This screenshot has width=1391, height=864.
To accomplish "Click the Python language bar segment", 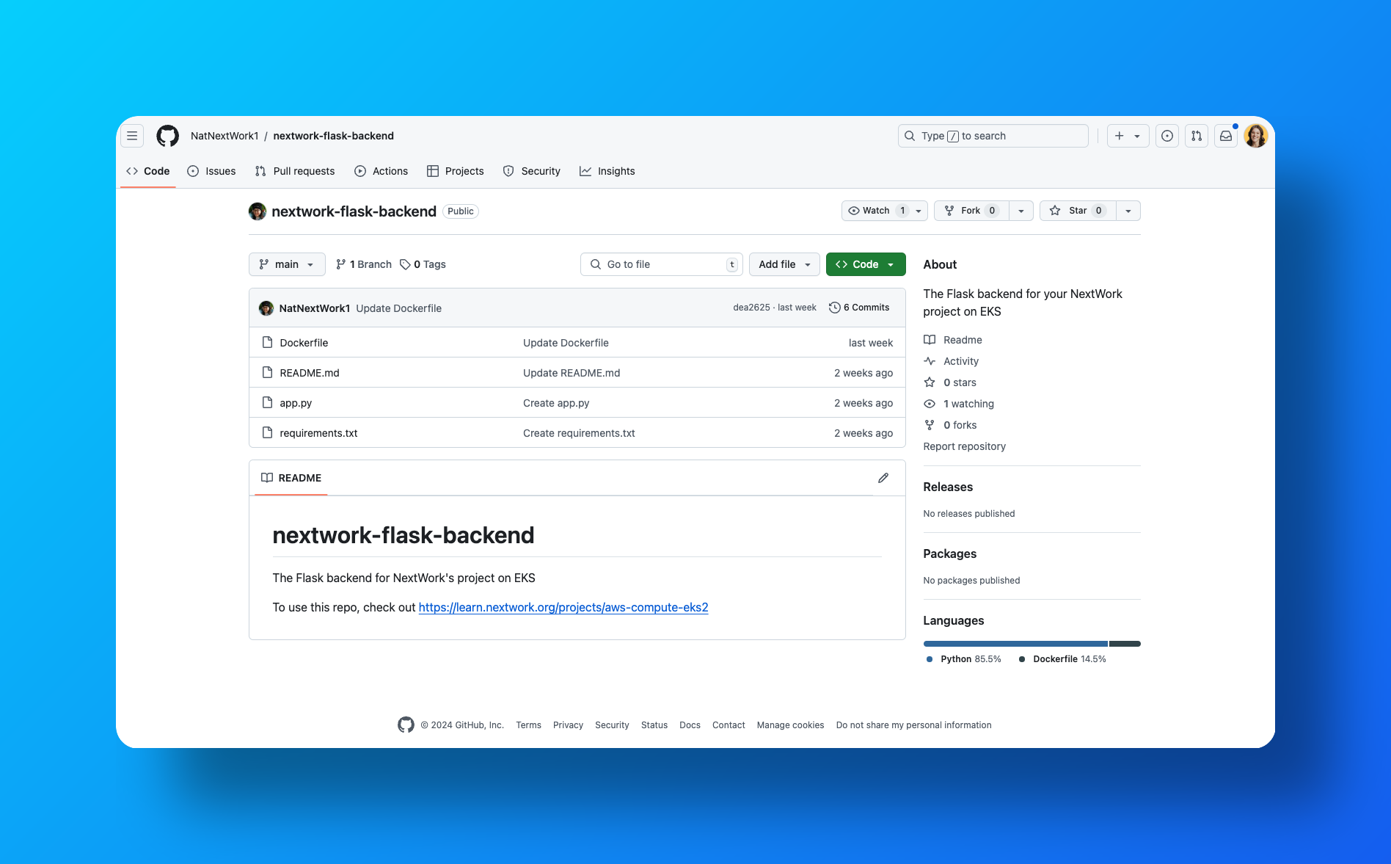I will pyautogui.click(x=1015, y=644).
